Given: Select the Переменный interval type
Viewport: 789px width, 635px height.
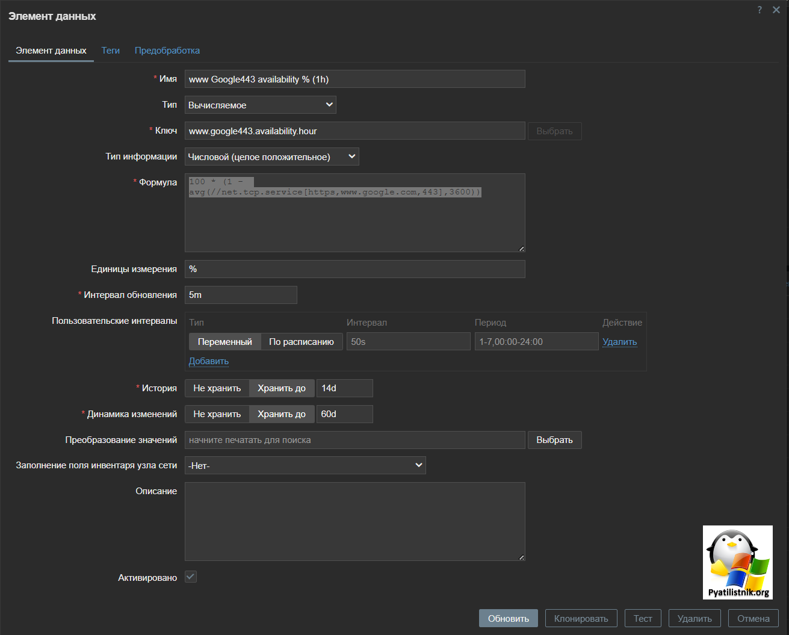Looking at the screenshot, I should (x=225, y=342).
